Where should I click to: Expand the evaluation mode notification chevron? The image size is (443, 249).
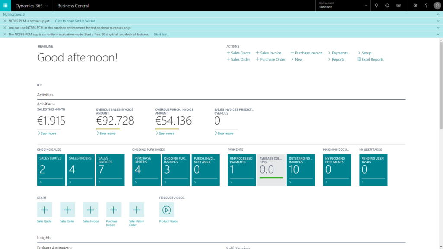(x=438, y=35)
